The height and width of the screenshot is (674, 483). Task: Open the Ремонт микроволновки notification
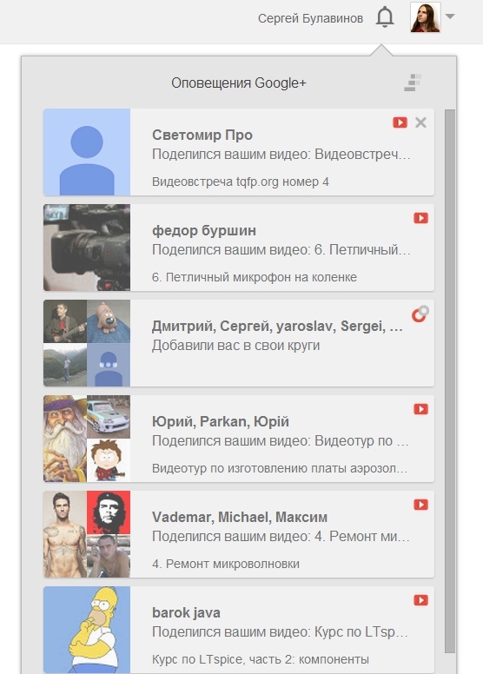[x=239, y=534]
